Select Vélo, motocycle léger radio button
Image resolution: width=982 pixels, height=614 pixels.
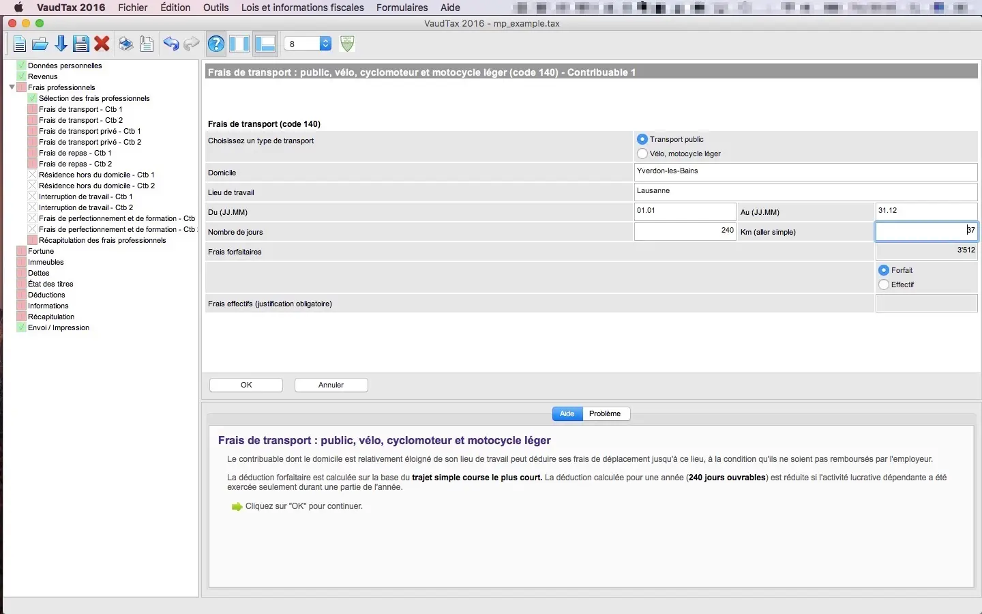(642, 153)
